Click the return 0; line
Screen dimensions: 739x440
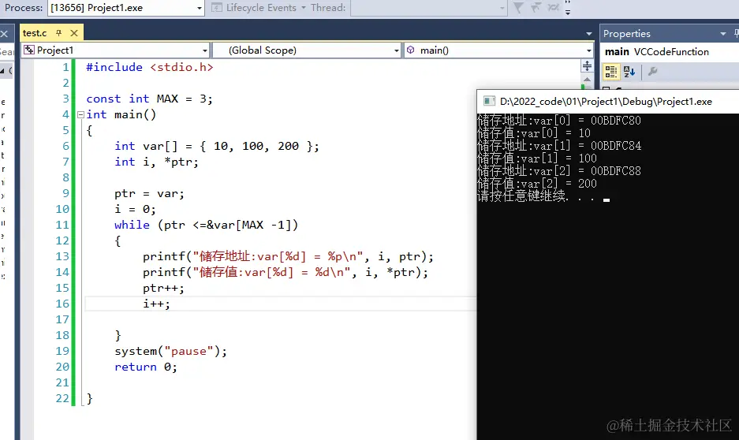(146, 367)
